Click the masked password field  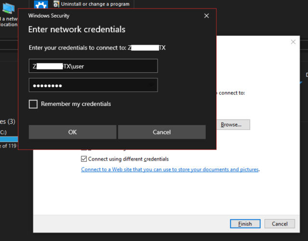click(93, 85)
